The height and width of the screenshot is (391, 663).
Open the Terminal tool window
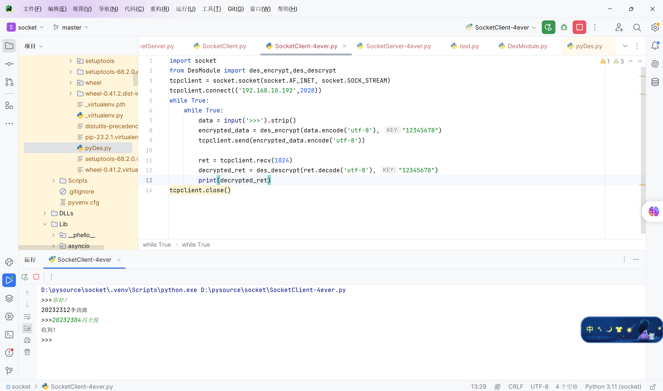pyautogui.click(x=9, y=335)
